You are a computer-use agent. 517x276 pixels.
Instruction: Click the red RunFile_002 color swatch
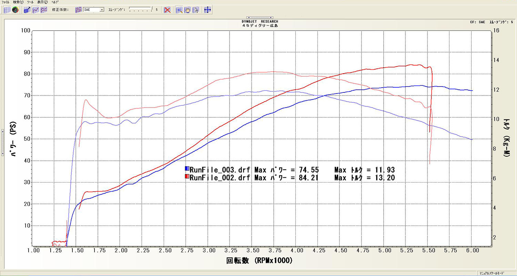point(187,177)
